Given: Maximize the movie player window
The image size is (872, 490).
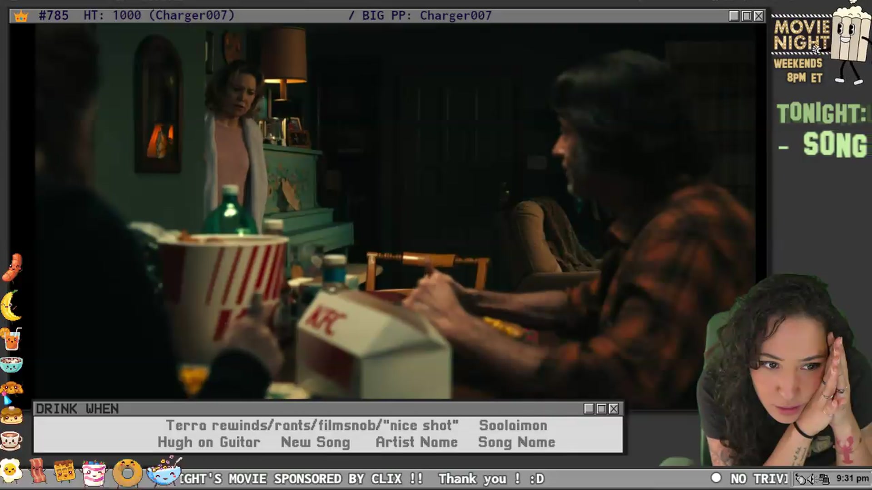Looking at the screenshot, I should 746,16.
